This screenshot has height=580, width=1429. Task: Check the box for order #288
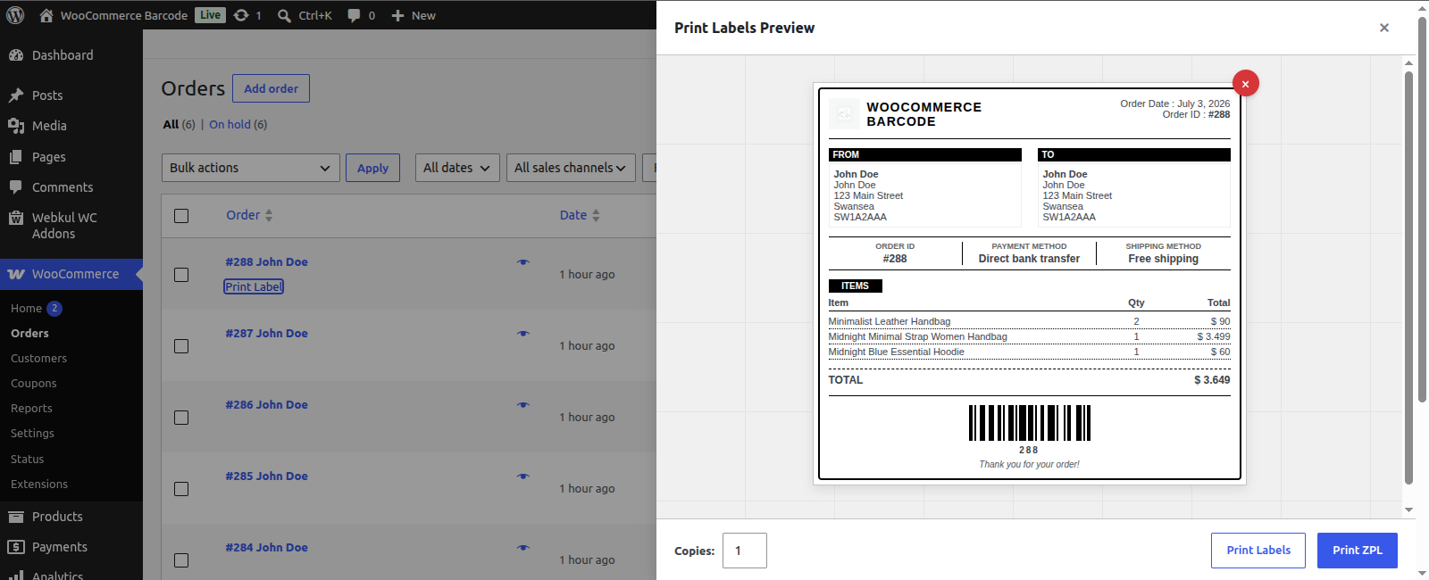181,275
